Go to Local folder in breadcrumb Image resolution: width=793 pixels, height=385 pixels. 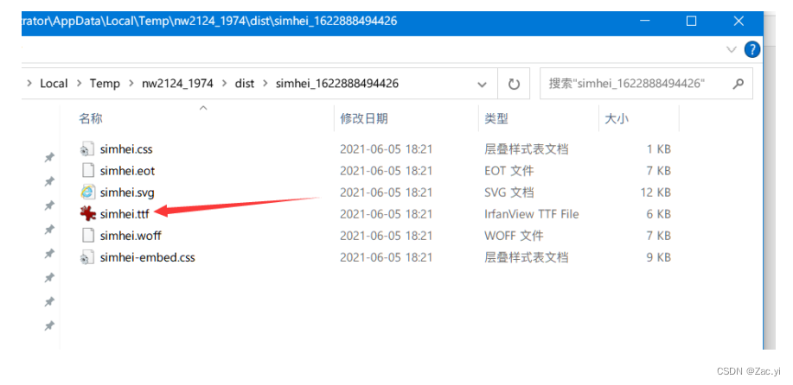[54, 84]
